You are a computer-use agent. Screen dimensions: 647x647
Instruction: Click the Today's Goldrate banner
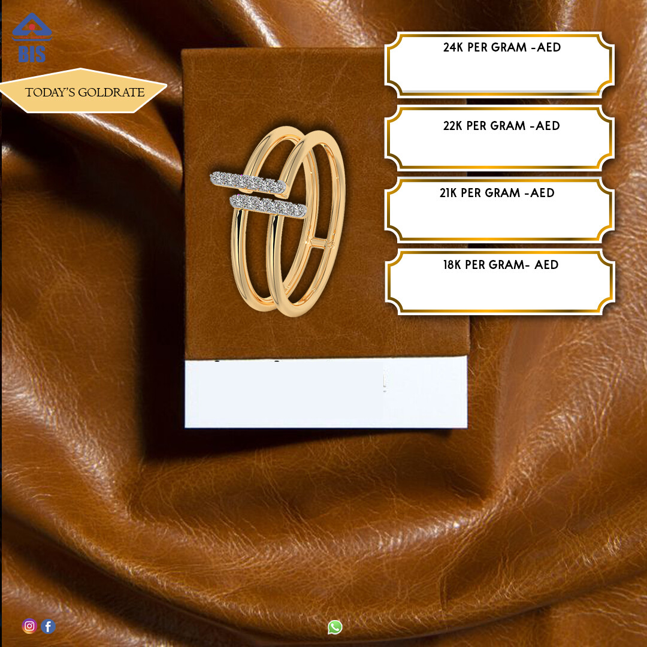(83, 91)
